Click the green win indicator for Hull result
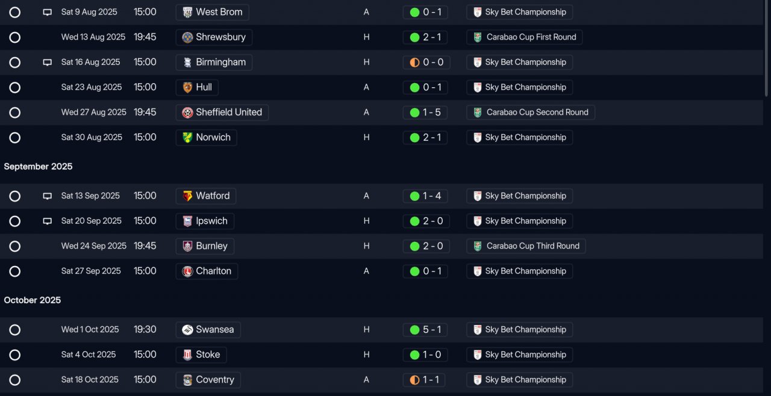The image size is (771, 396). [414, 87]
